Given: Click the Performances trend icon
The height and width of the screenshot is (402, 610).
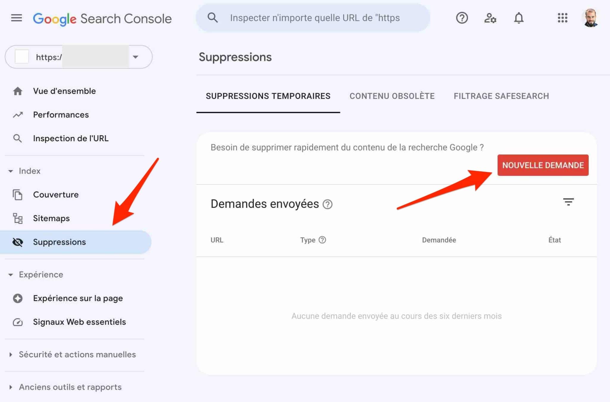Looking at the screenshot, I should (18, 115).
